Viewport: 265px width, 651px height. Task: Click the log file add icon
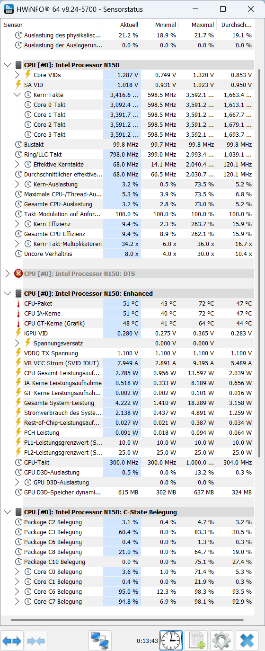tap(196, 641)
